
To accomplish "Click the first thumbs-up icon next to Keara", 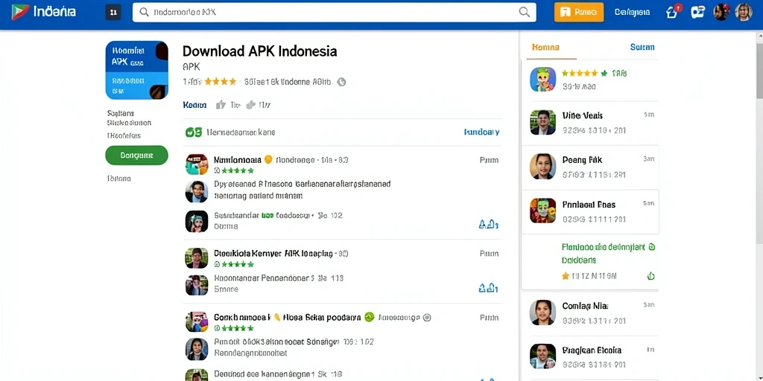I will (x=221, y=104).
